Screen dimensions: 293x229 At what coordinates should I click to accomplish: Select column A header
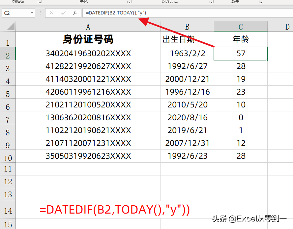tap(88, 26)
